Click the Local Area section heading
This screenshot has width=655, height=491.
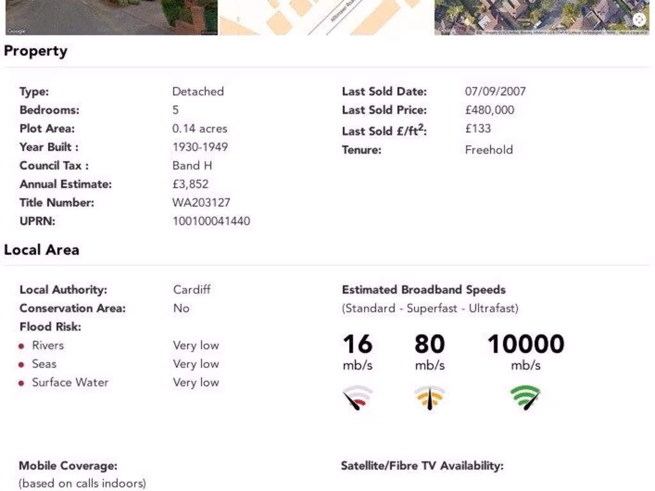[42, 250]
